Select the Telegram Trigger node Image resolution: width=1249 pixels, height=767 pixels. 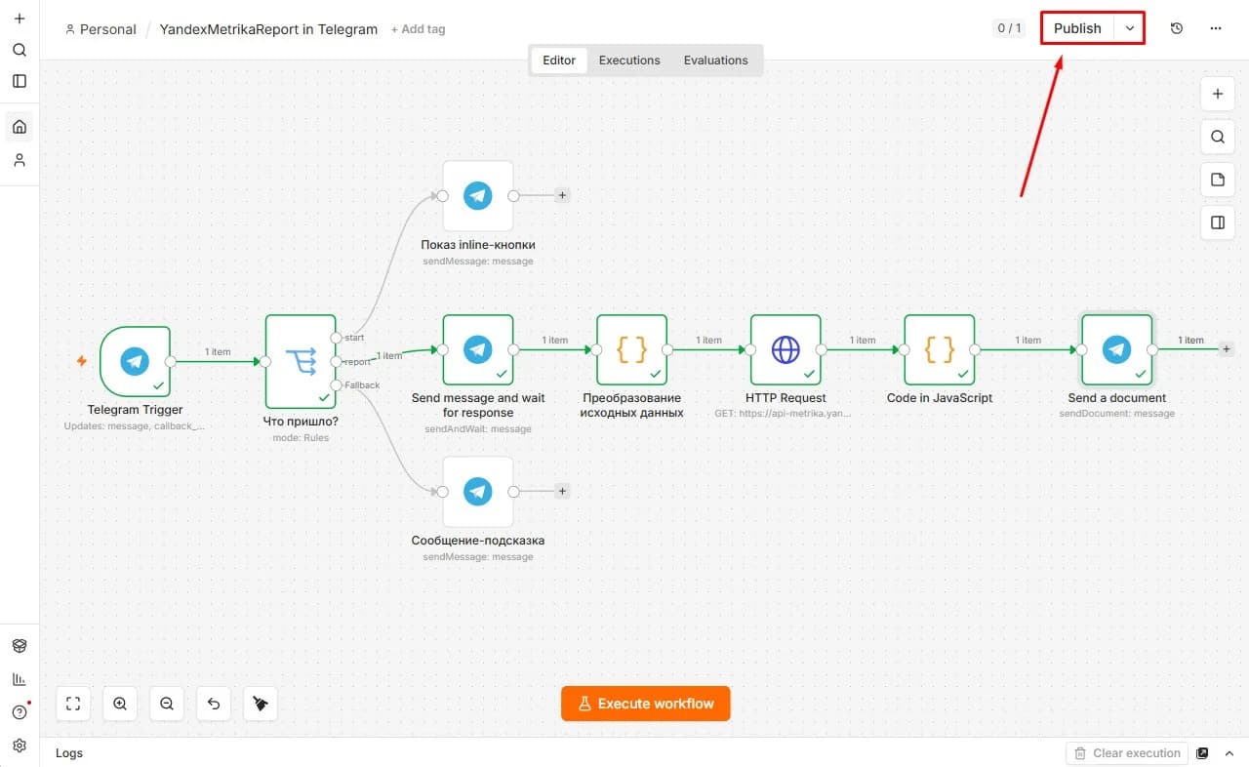pyautogui.click(x=135, y=362)
